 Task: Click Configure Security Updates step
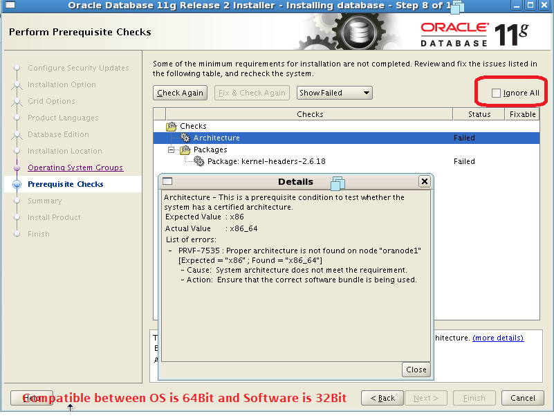point(78,68)
